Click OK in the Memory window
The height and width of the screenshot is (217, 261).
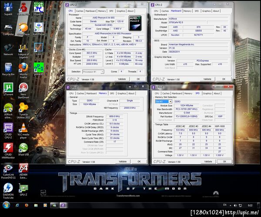tap(139, 161)
